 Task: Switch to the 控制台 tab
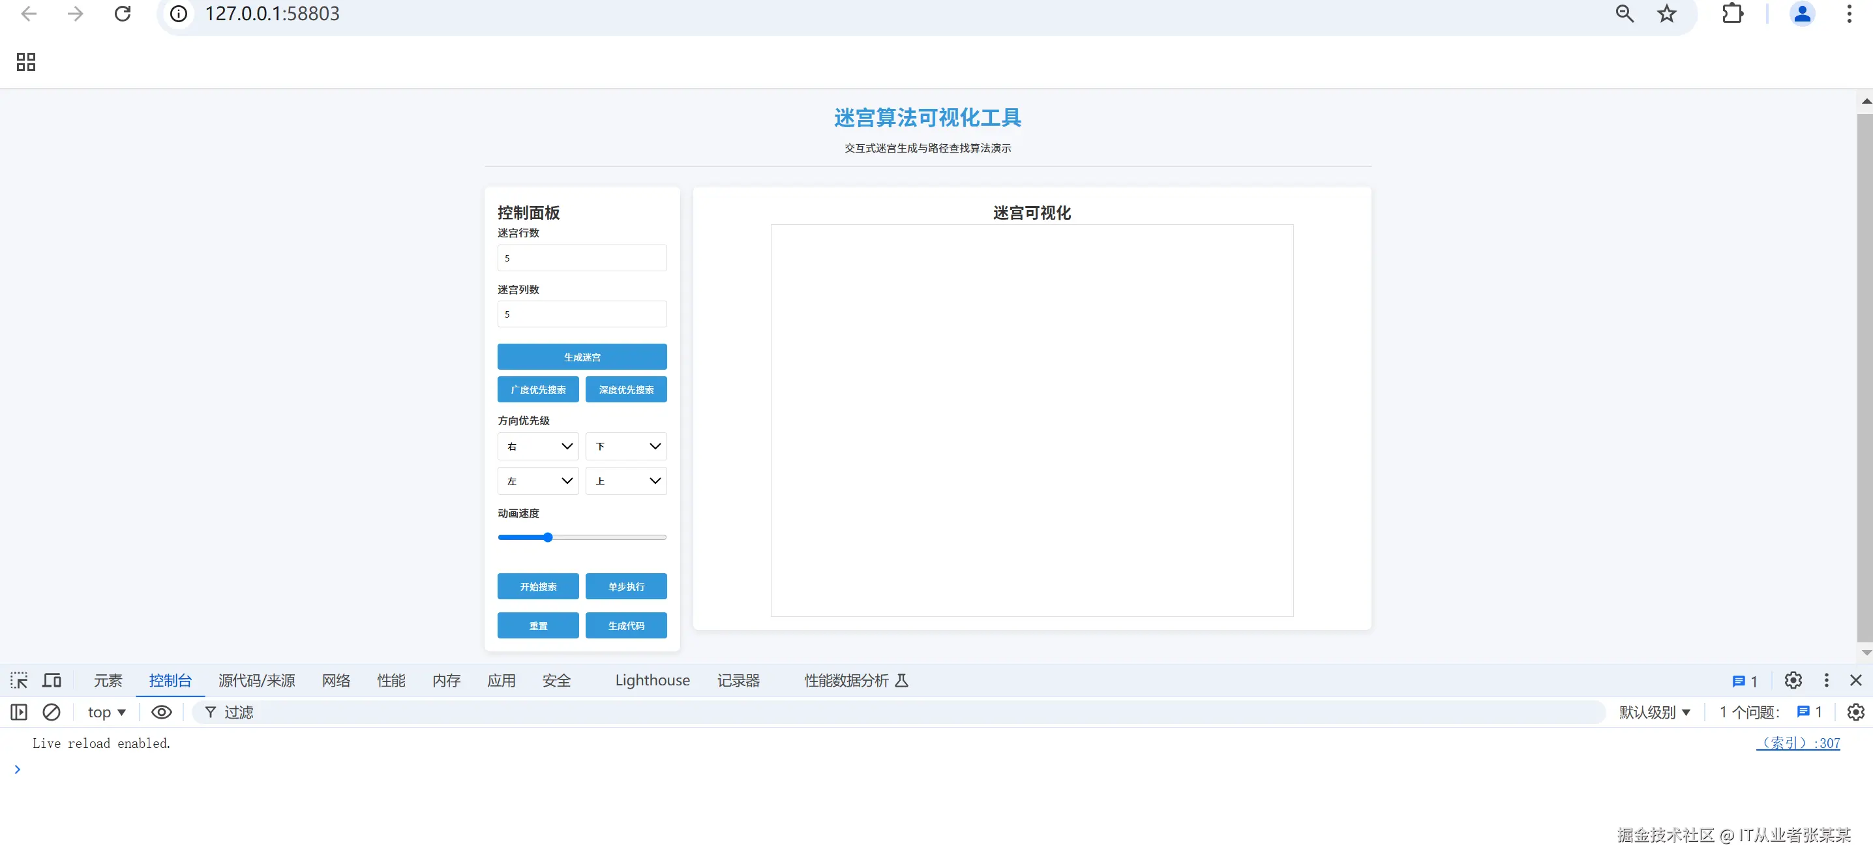pos(170,681)
